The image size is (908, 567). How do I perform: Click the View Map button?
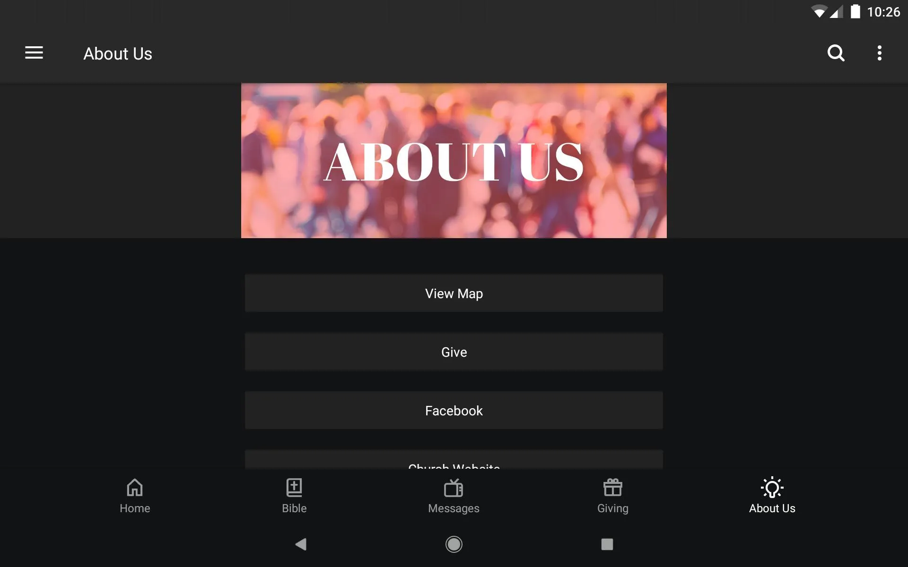(x=454, y=293)
